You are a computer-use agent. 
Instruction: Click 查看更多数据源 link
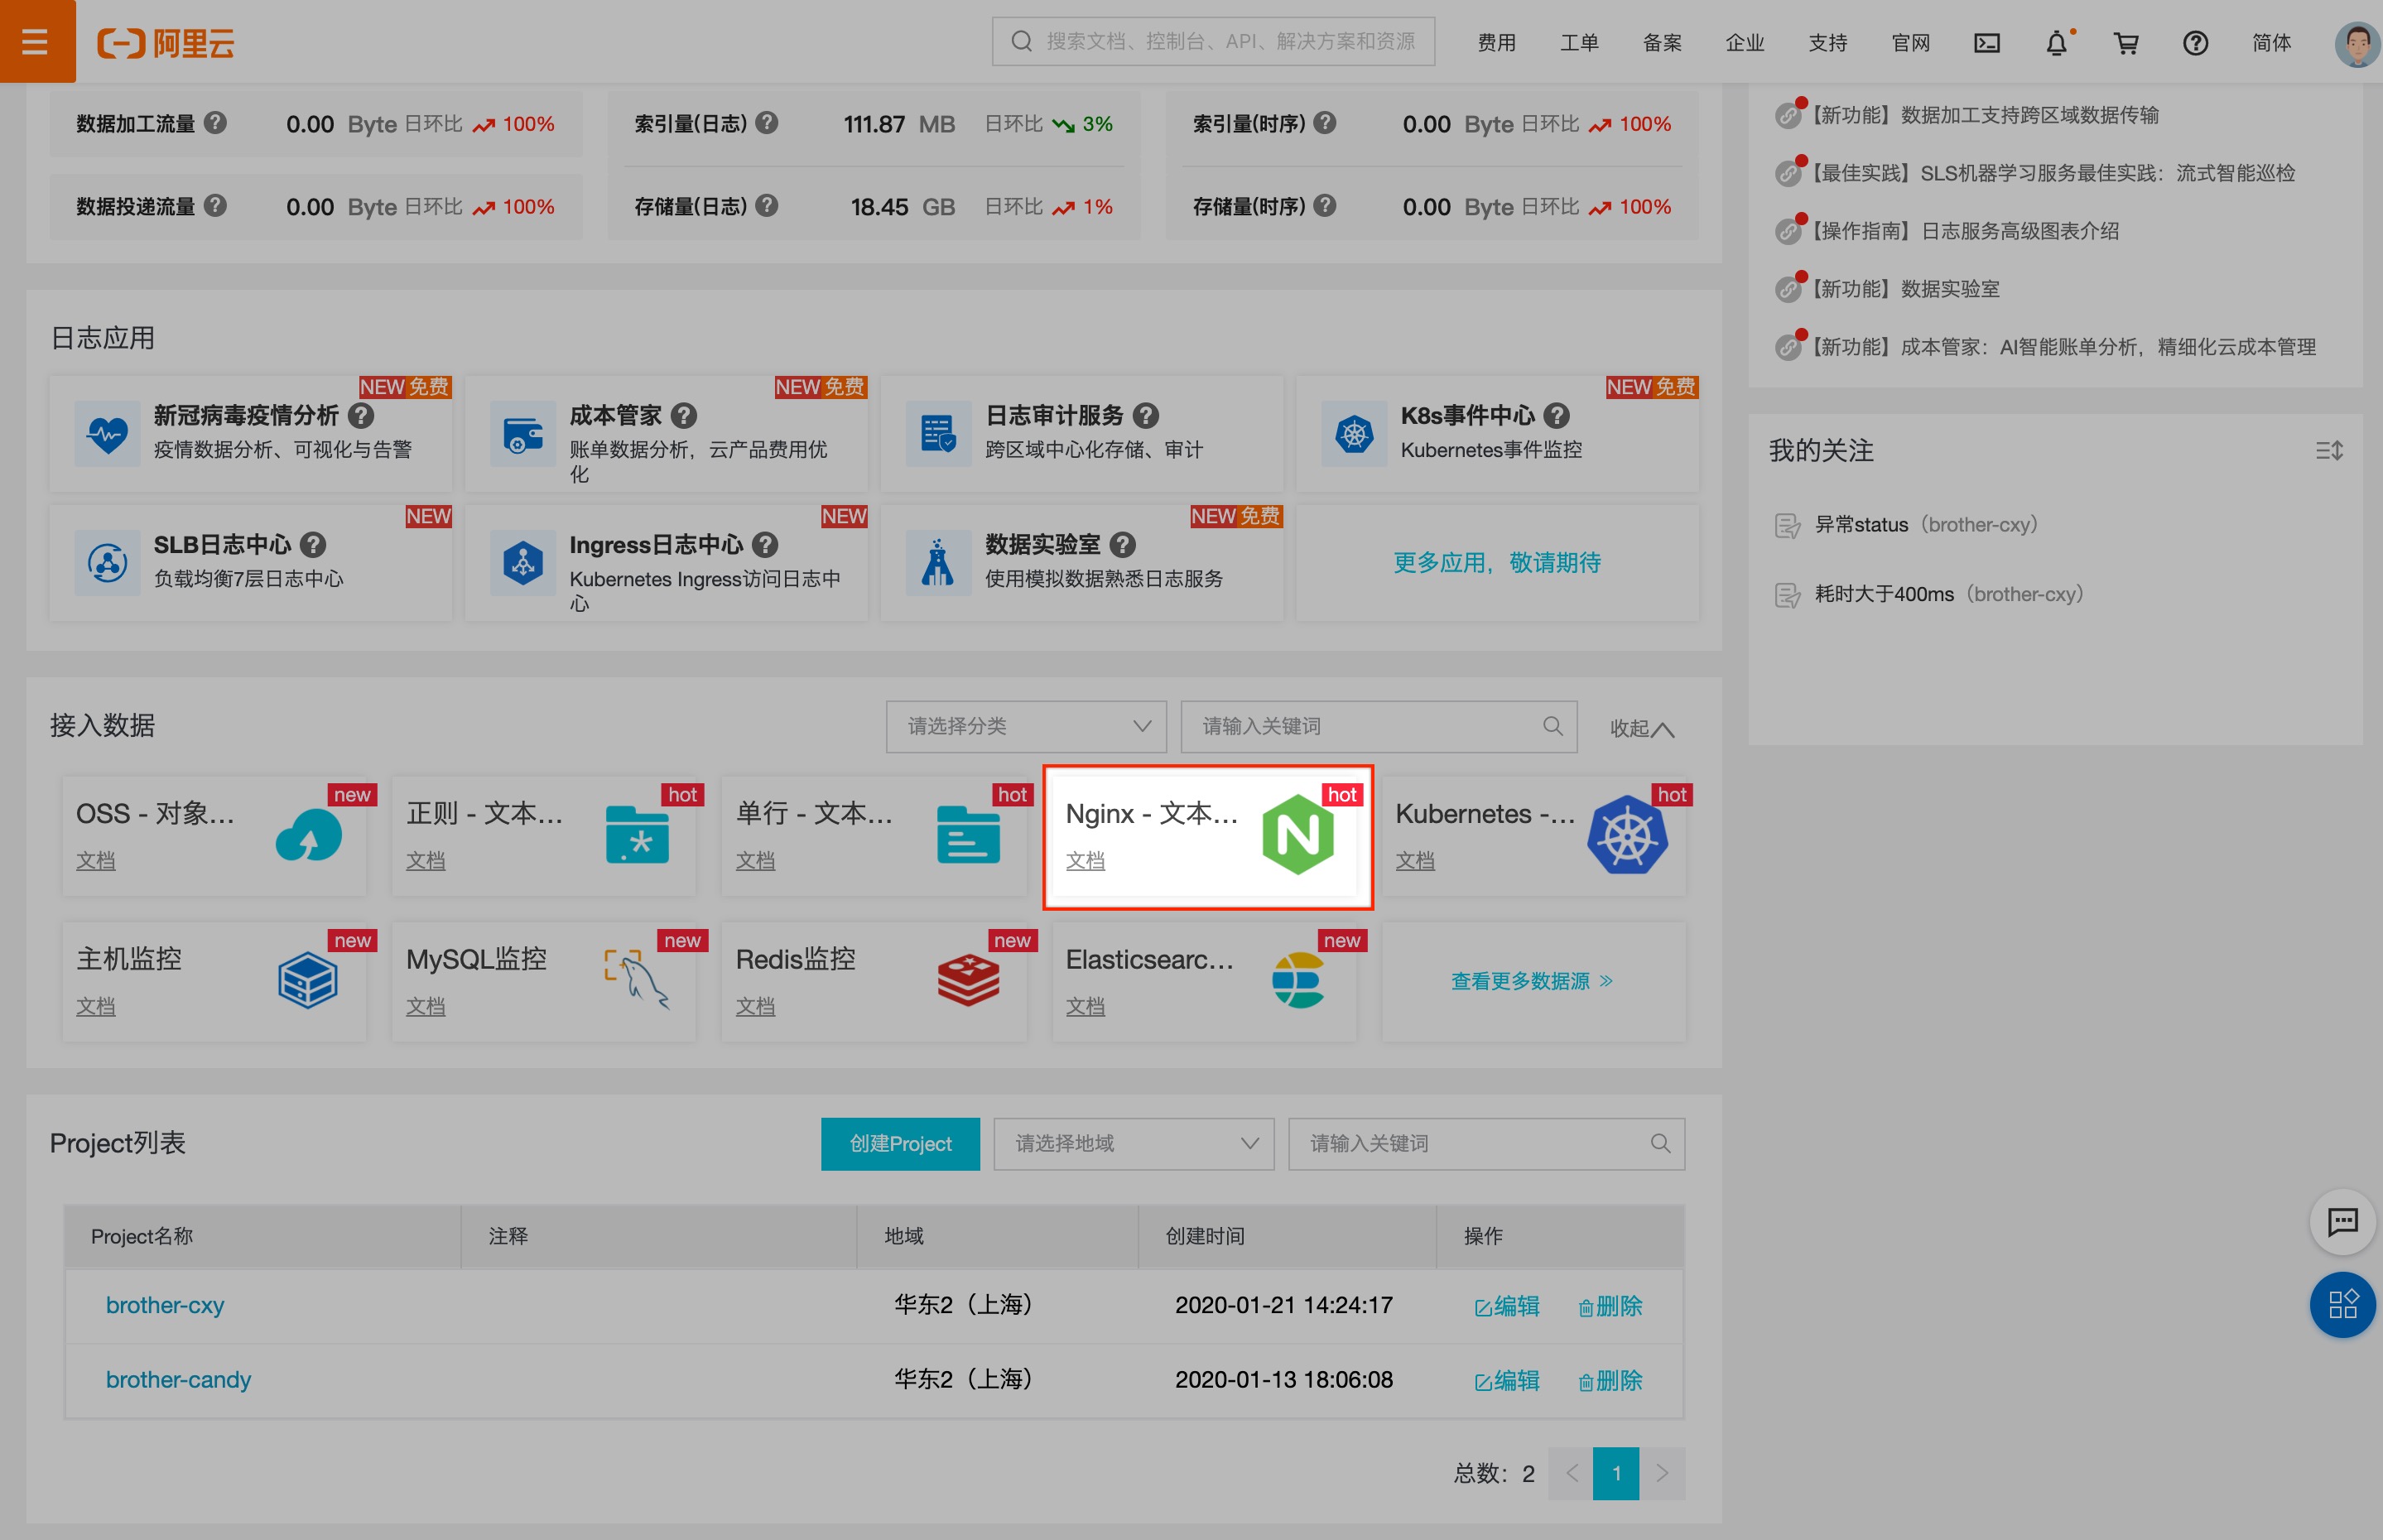[1532, 981]
